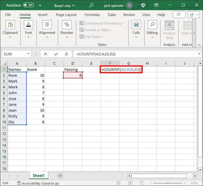The height and width of the screenshot is (186, 203).
Task: Click the Clipboard paste icon
Action: 10,25
